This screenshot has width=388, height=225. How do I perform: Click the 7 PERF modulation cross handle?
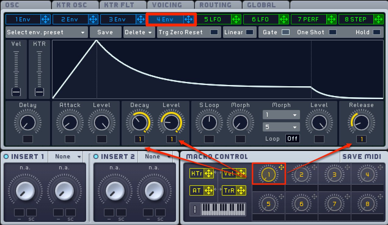[331, 20]
